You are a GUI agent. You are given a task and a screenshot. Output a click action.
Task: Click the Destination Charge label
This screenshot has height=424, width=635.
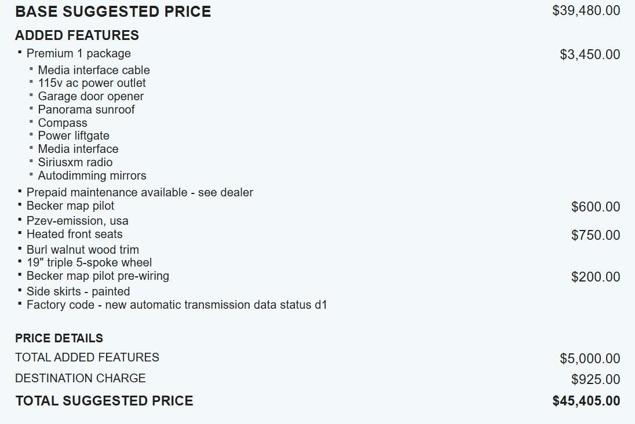pos(80,378)
